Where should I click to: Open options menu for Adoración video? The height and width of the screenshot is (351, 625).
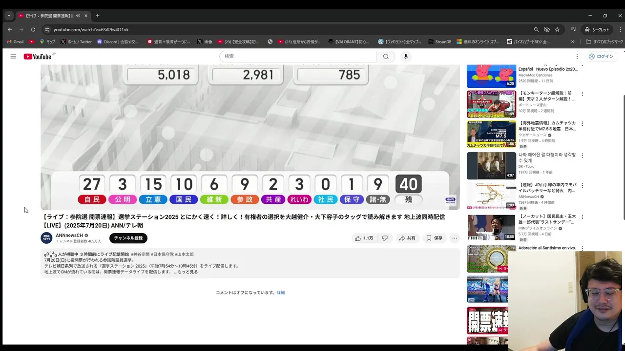pyautogui.click(x=582, y=248)
